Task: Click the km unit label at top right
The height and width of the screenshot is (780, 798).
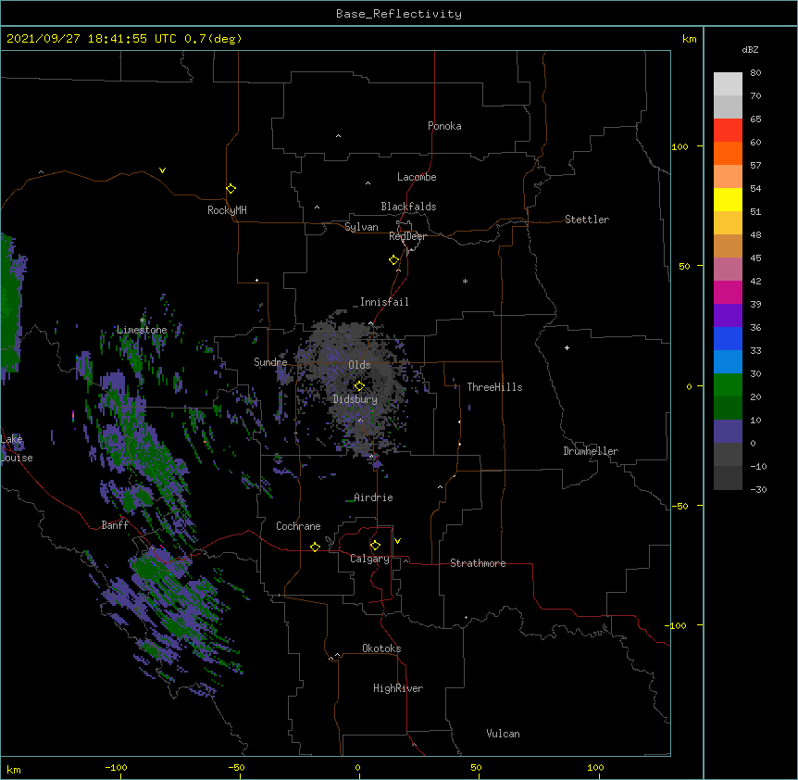Action: 689,39
